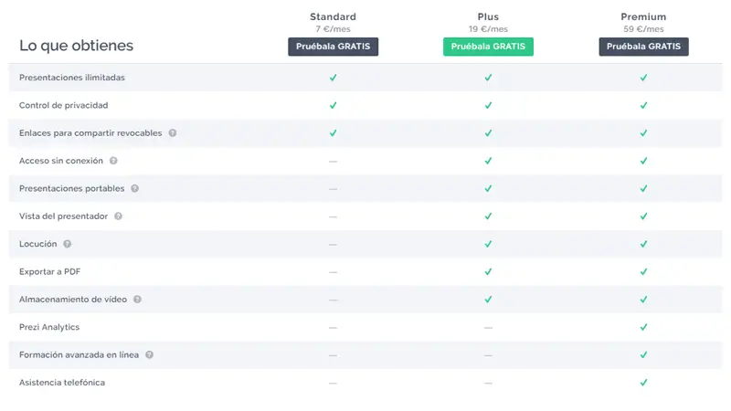
Task: Select the Standard plan heading
Action: point(333,16)
